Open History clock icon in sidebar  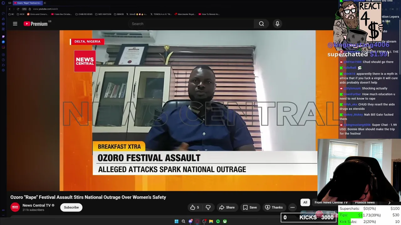point(3,60)
